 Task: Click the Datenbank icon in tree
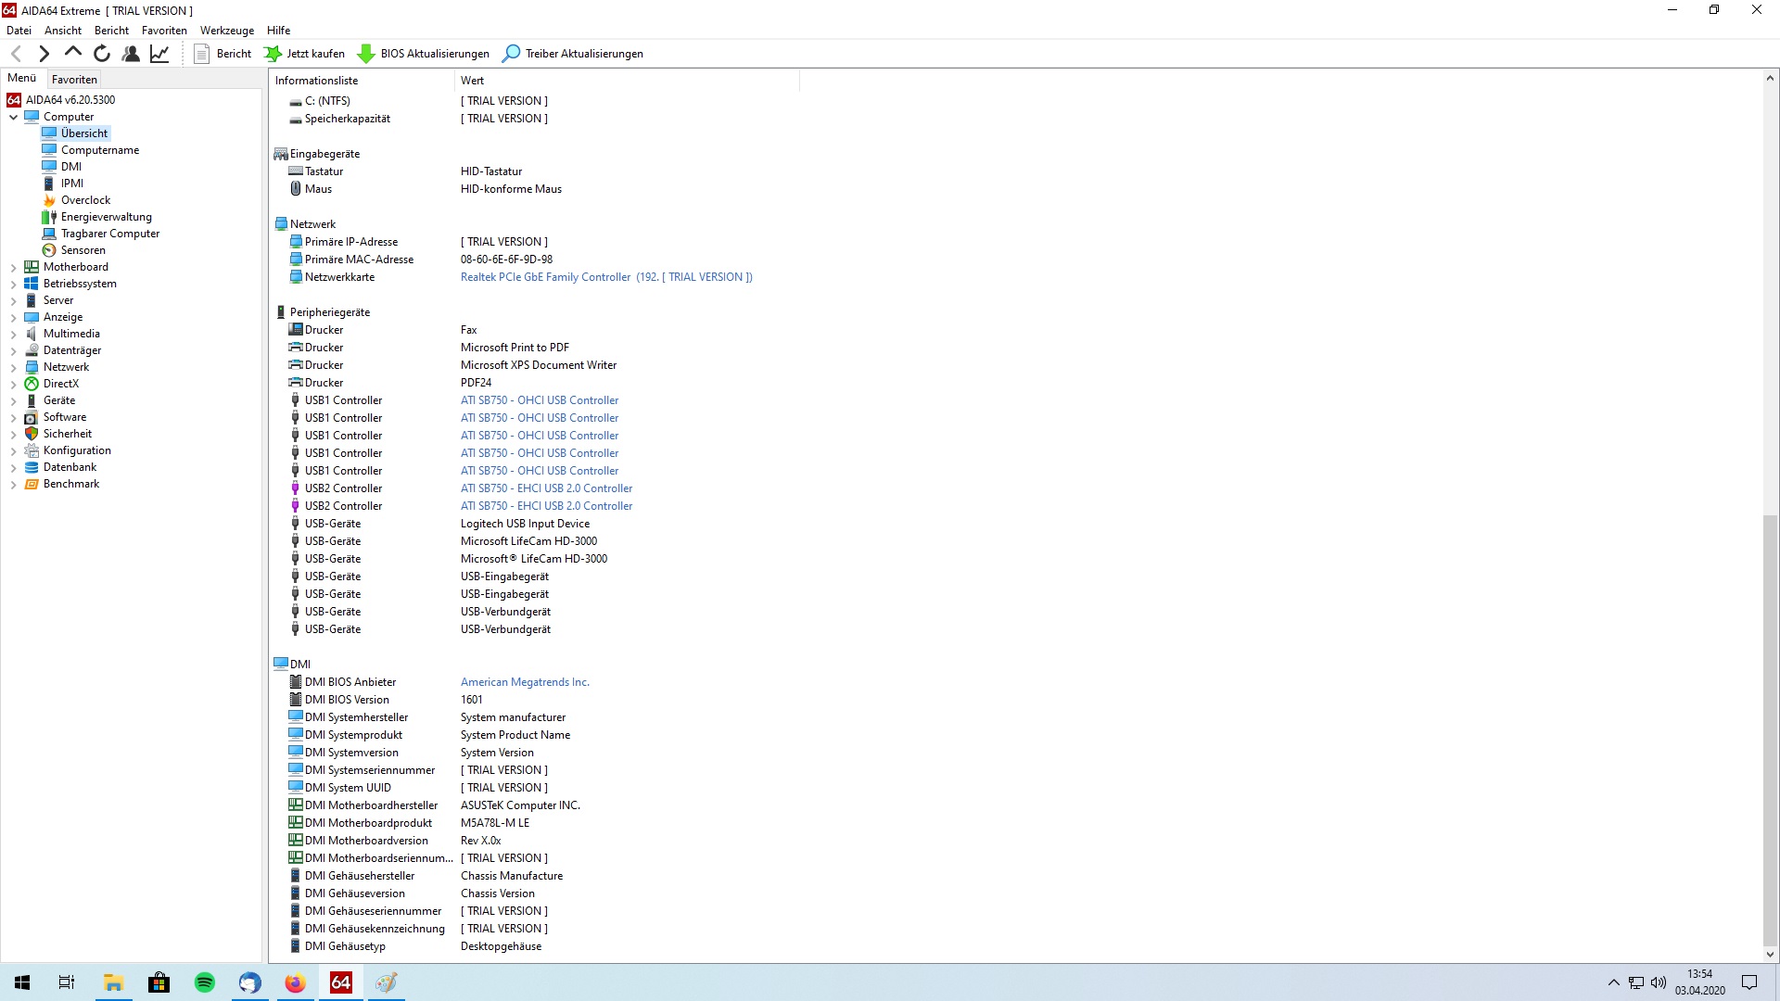point(32,467)
